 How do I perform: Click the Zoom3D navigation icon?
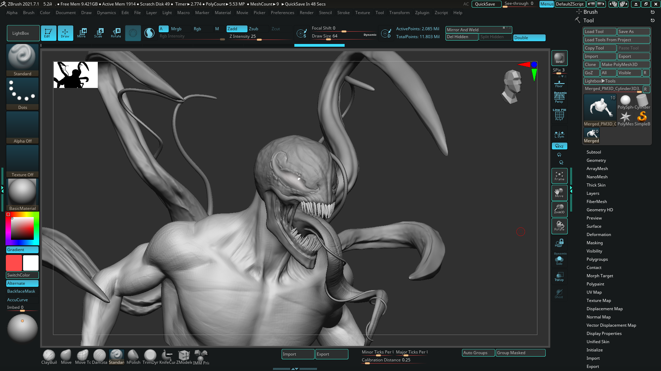tap(559, 209)
